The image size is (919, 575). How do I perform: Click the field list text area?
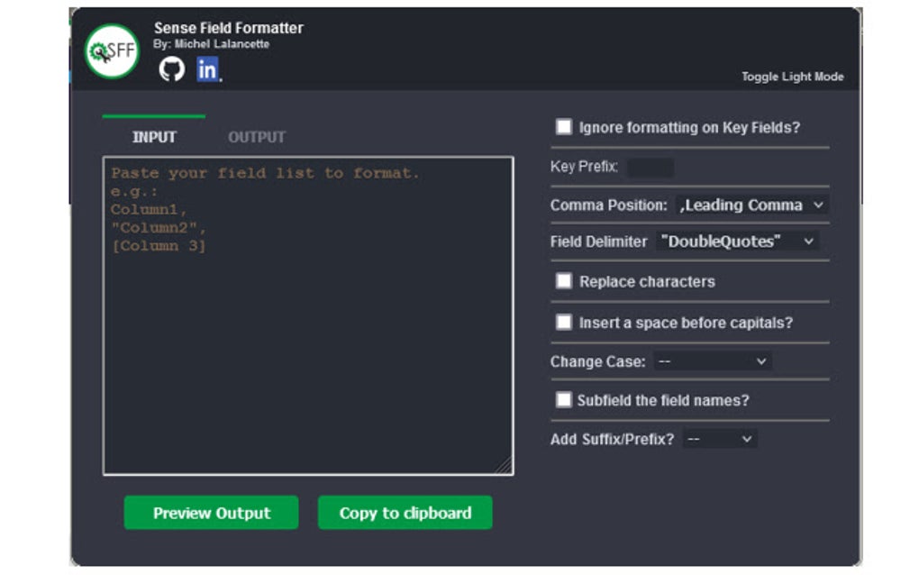tap(306, 315)
